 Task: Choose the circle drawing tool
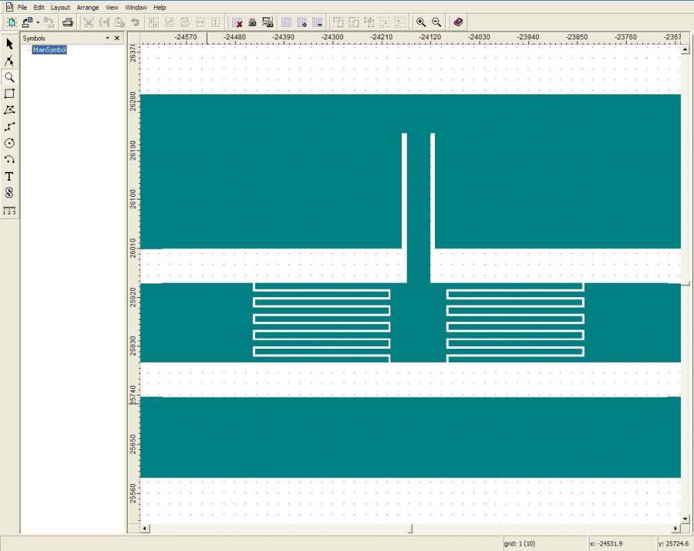[x=10, y=143]
